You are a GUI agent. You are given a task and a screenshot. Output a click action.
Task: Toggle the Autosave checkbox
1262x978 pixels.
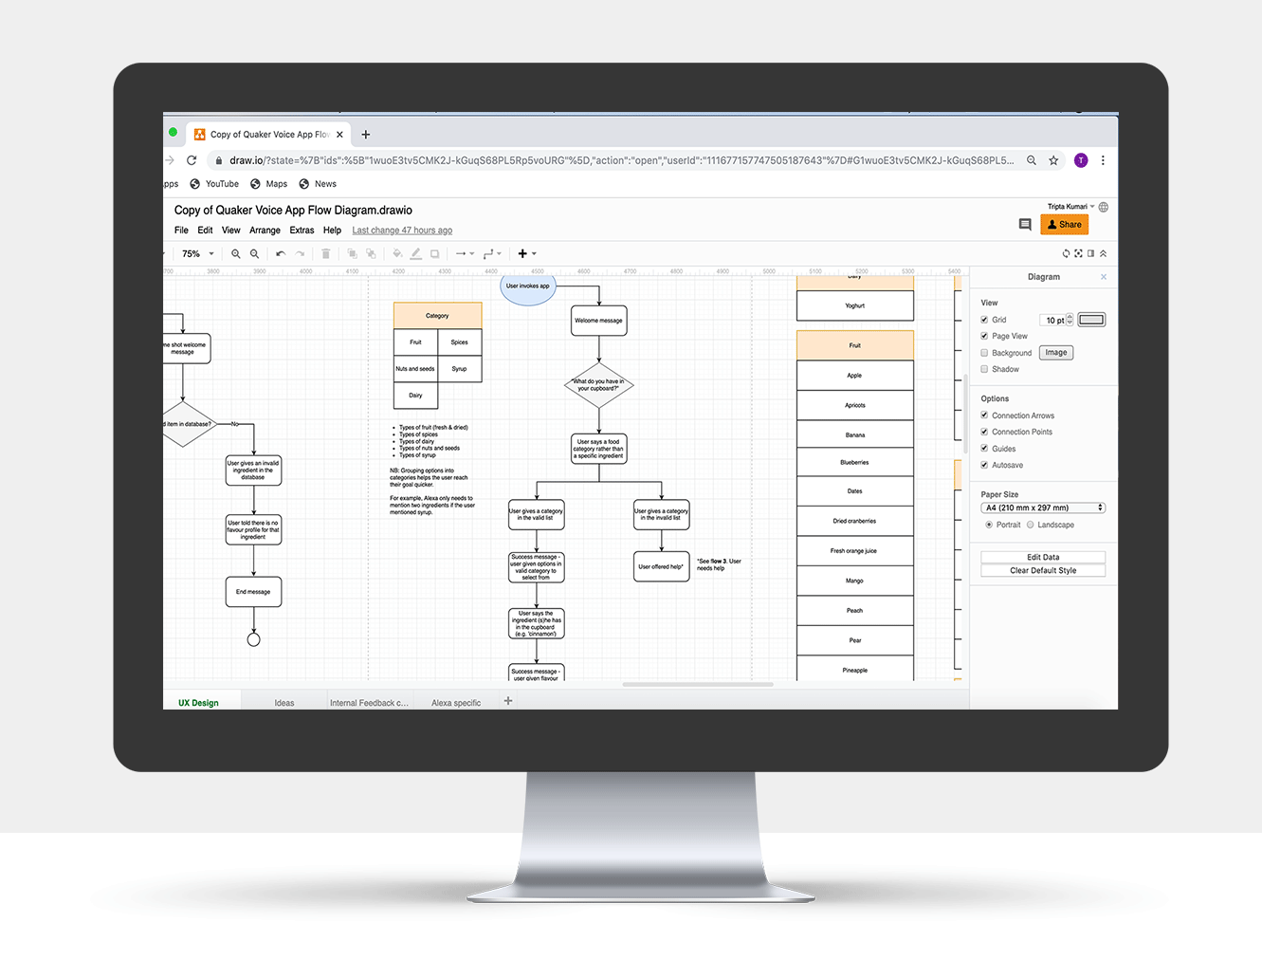click(x=984, y=465)
